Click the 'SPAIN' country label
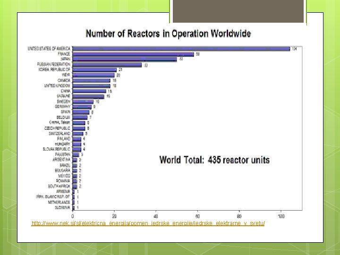 [x=66, y=112]
